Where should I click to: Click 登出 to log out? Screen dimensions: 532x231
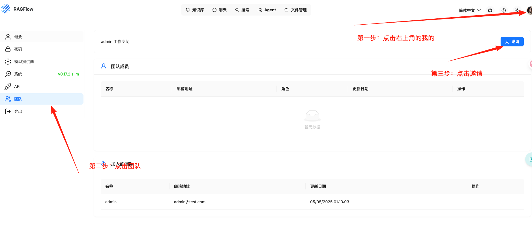(x=18, y=111)
